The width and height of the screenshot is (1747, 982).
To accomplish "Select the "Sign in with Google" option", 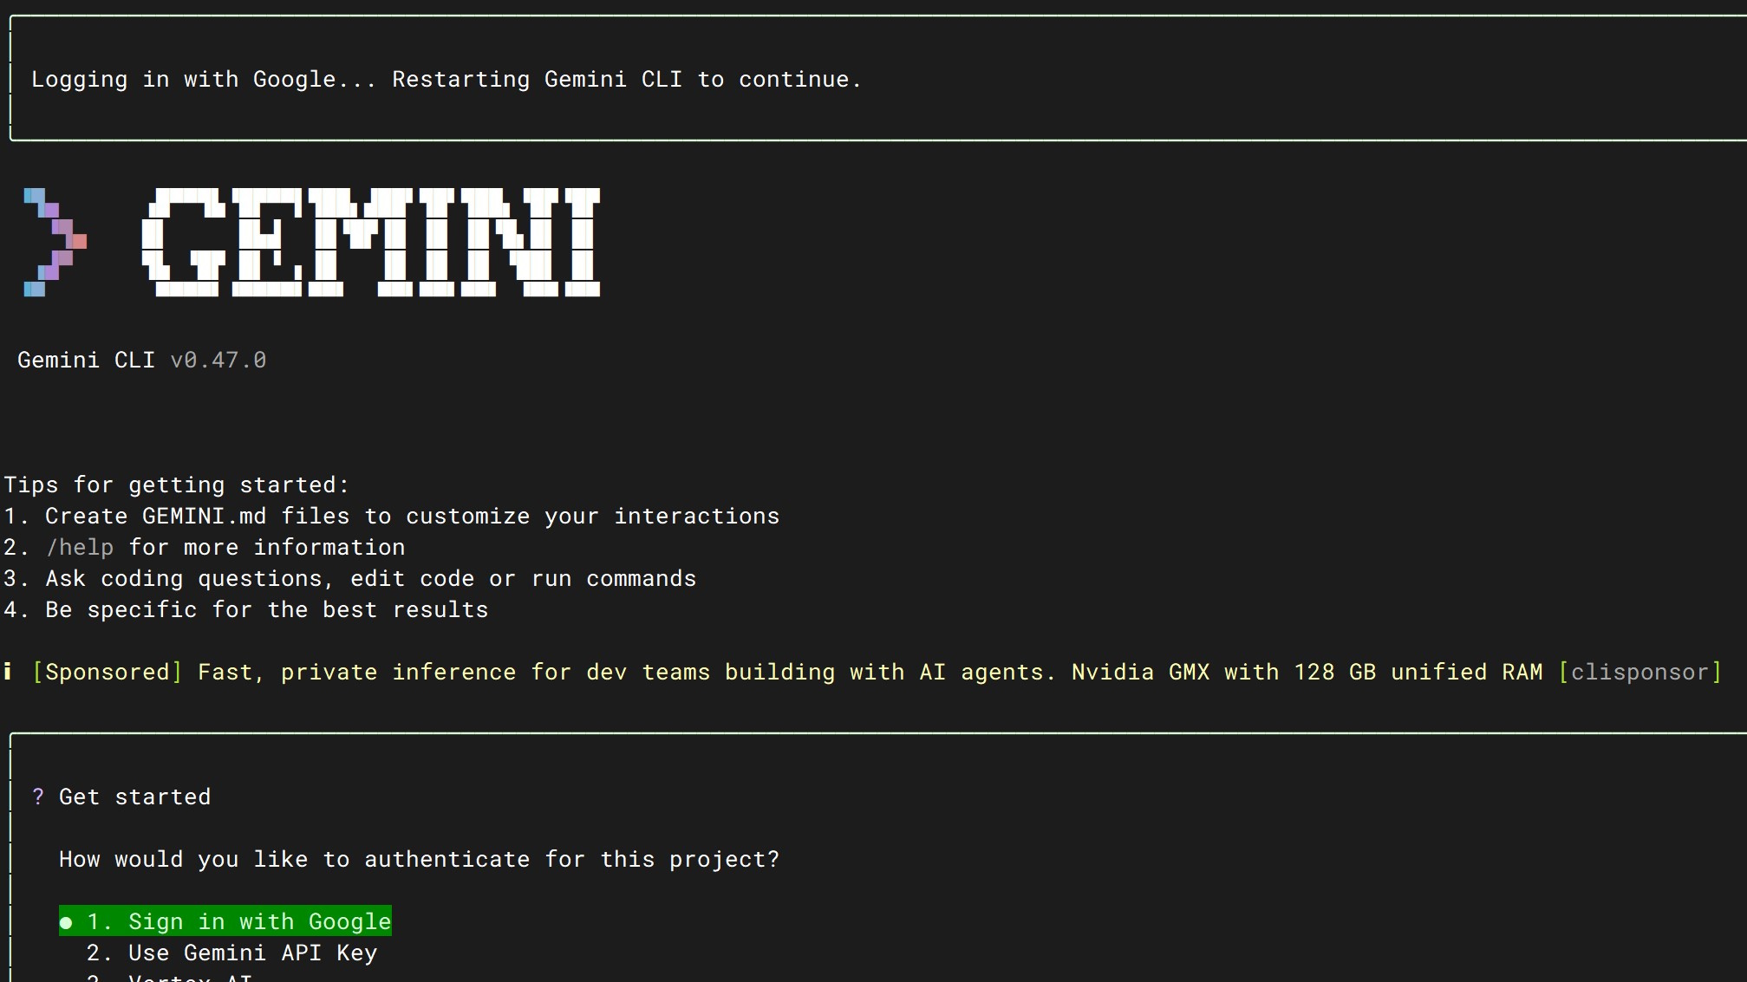I will point(225,921).
